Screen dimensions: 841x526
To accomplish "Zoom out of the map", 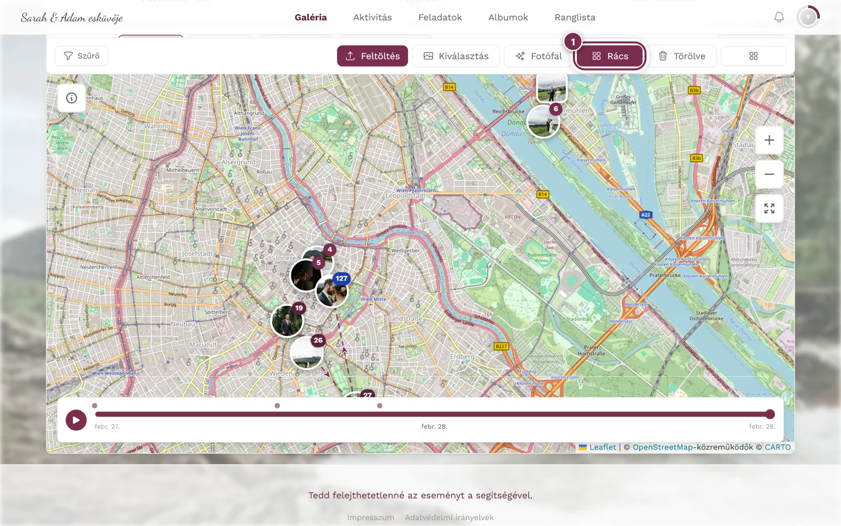I will [769, 174].
